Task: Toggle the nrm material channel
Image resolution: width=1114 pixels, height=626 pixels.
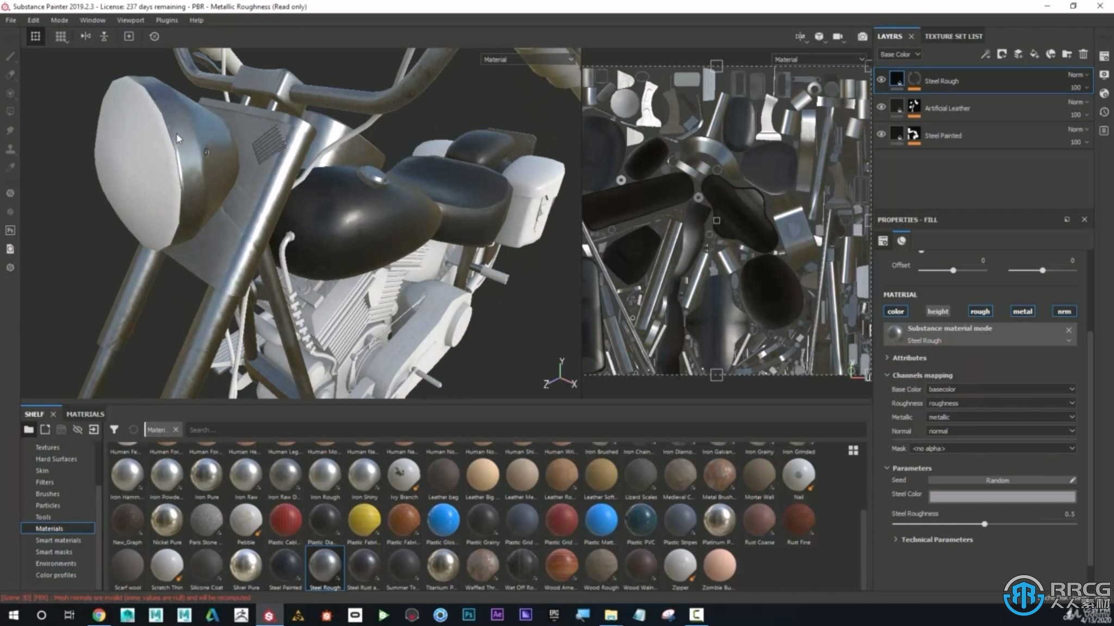Action: [x=1065, y=311]
